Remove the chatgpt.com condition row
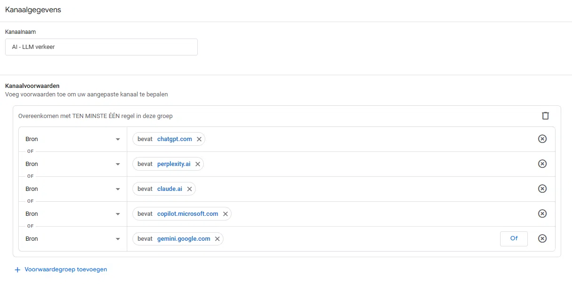 pos(542,139)
